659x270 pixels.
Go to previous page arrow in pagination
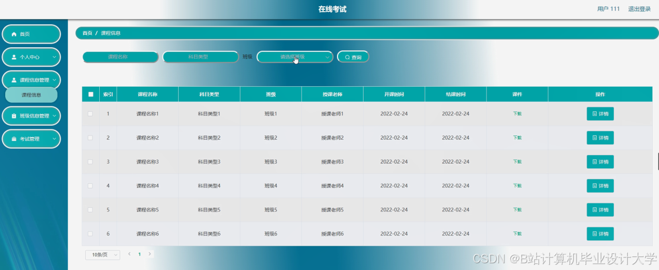tap(129, 254)
